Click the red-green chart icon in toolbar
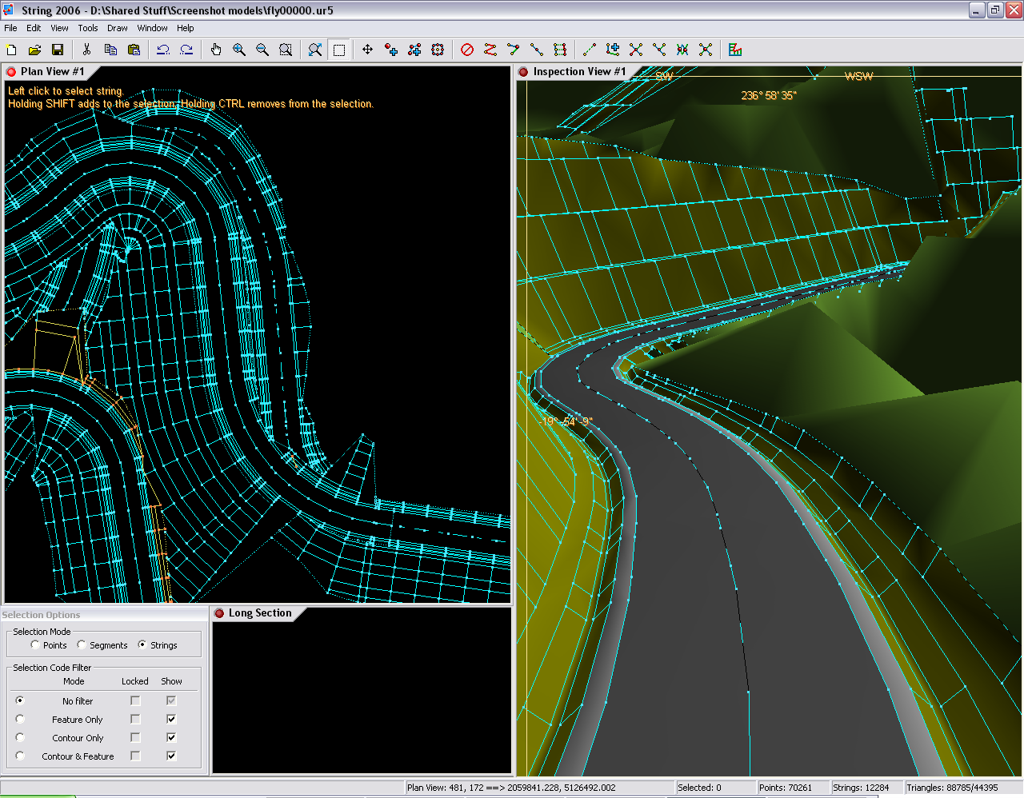The width and height of the screenshot is (1024, 798). tap(735, 50)
